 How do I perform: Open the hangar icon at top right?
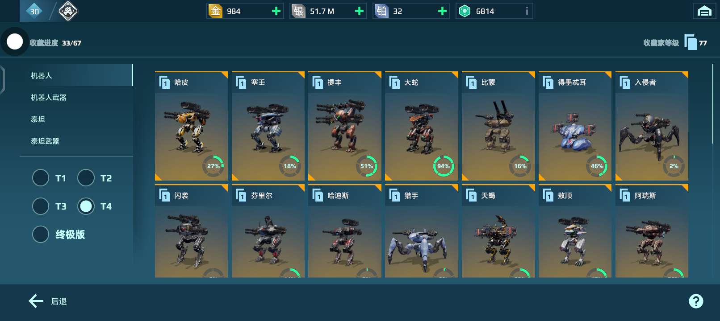click(x=704, y=11)
